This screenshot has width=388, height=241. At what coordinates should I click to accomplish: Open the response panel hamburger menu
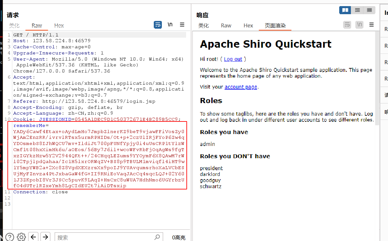372,25
